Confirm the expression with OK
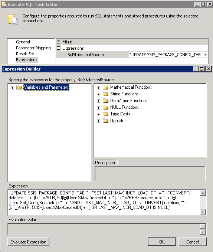 162,242
